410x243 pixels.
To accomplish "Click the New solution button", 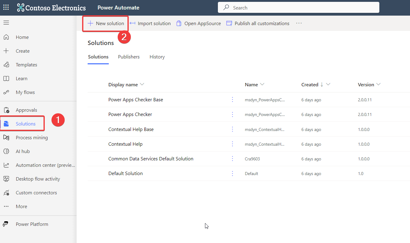I will pyautogui.click(x=106, y=24).
